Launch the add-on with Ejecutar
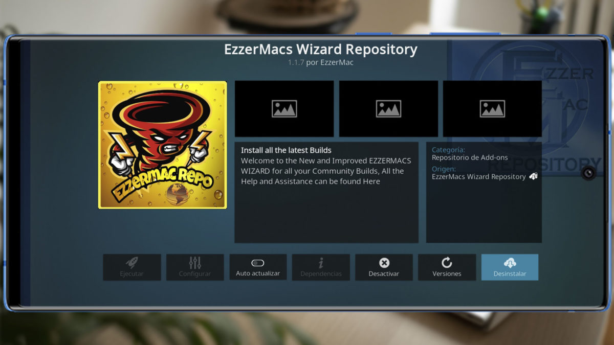The image size is (614, 345). pyautogui.click(x=132, y=267)
